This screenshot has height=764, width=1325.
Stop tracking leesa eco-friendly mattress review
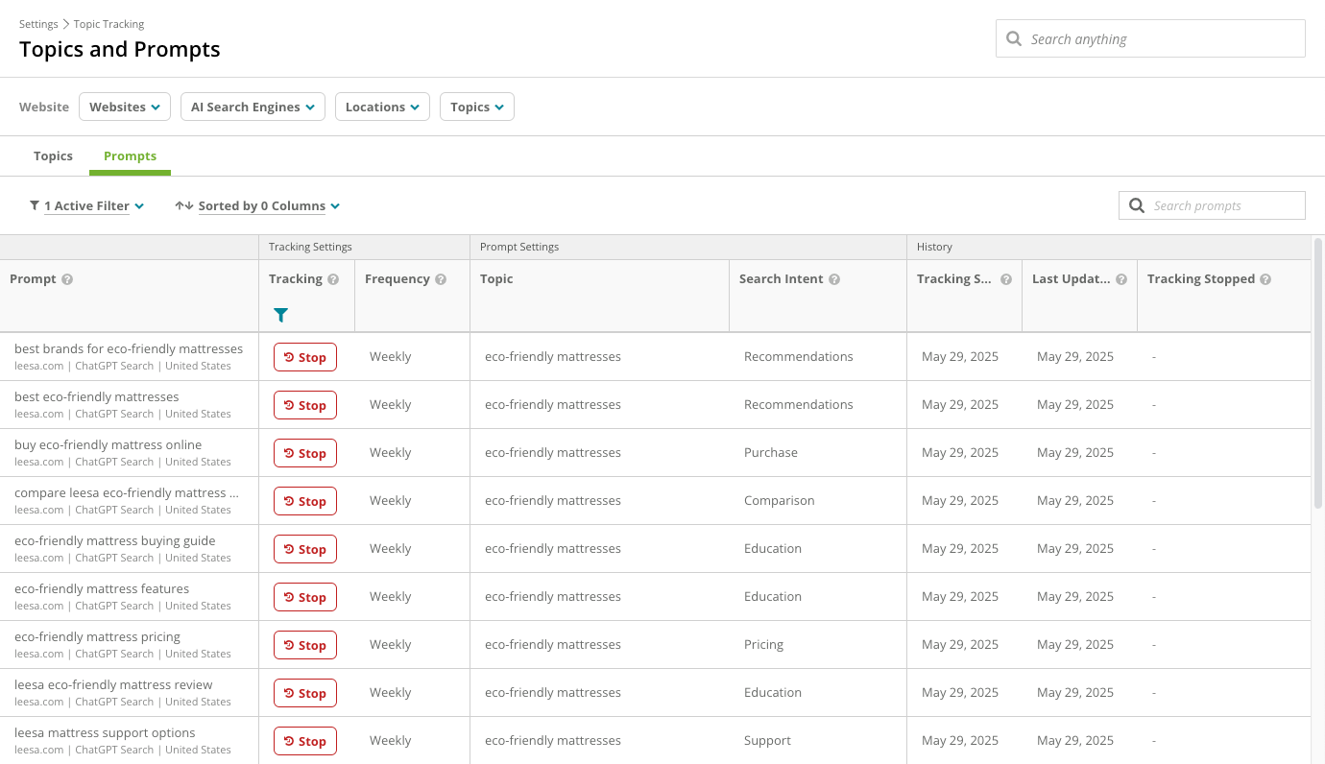[305, 693]
